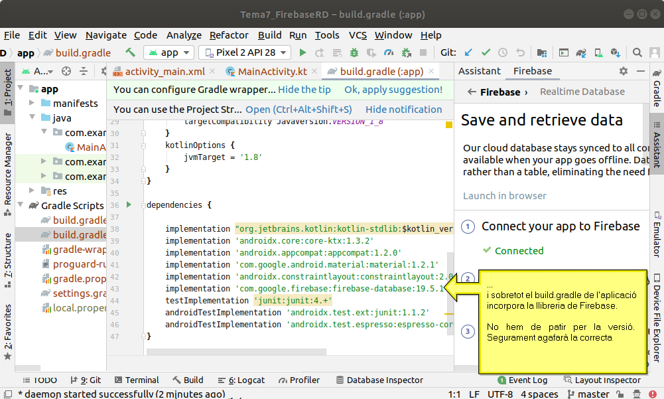The height and width of the screenshot is (399, 664).
Task: Click the Debug app bug icon
Action: point(354,52)
